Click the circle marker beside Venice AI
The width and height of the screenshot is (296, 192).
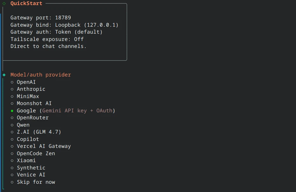point(12,175)
